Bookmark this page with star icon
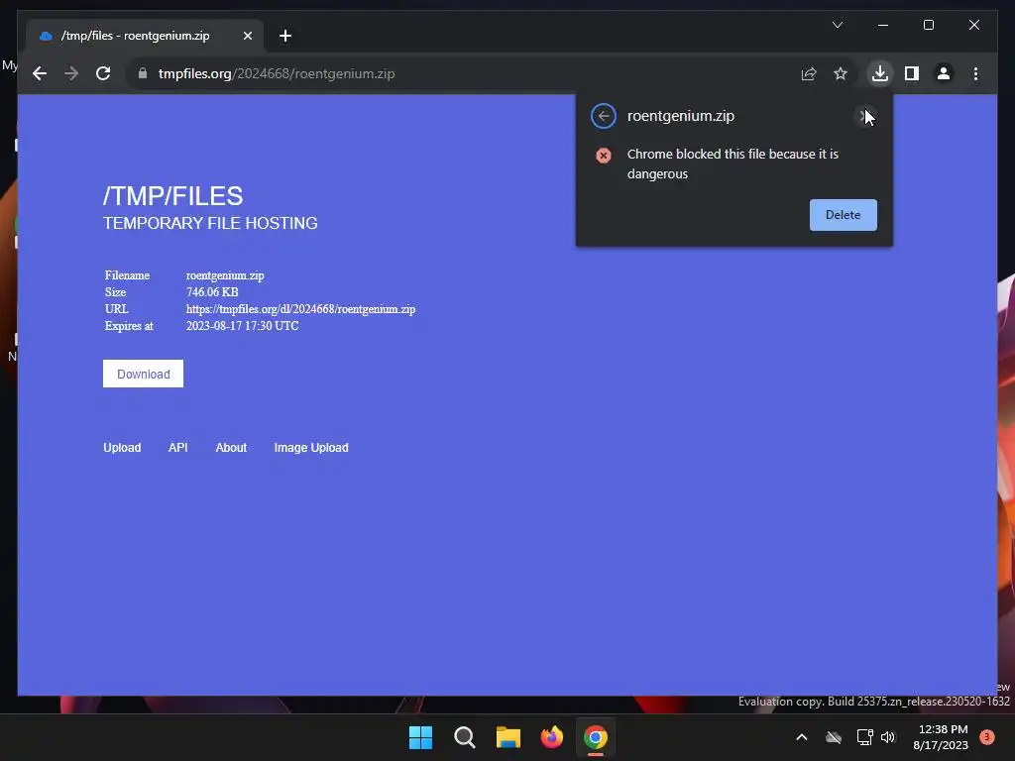The width and height of the screenshot is (1015, 761). 841,73
